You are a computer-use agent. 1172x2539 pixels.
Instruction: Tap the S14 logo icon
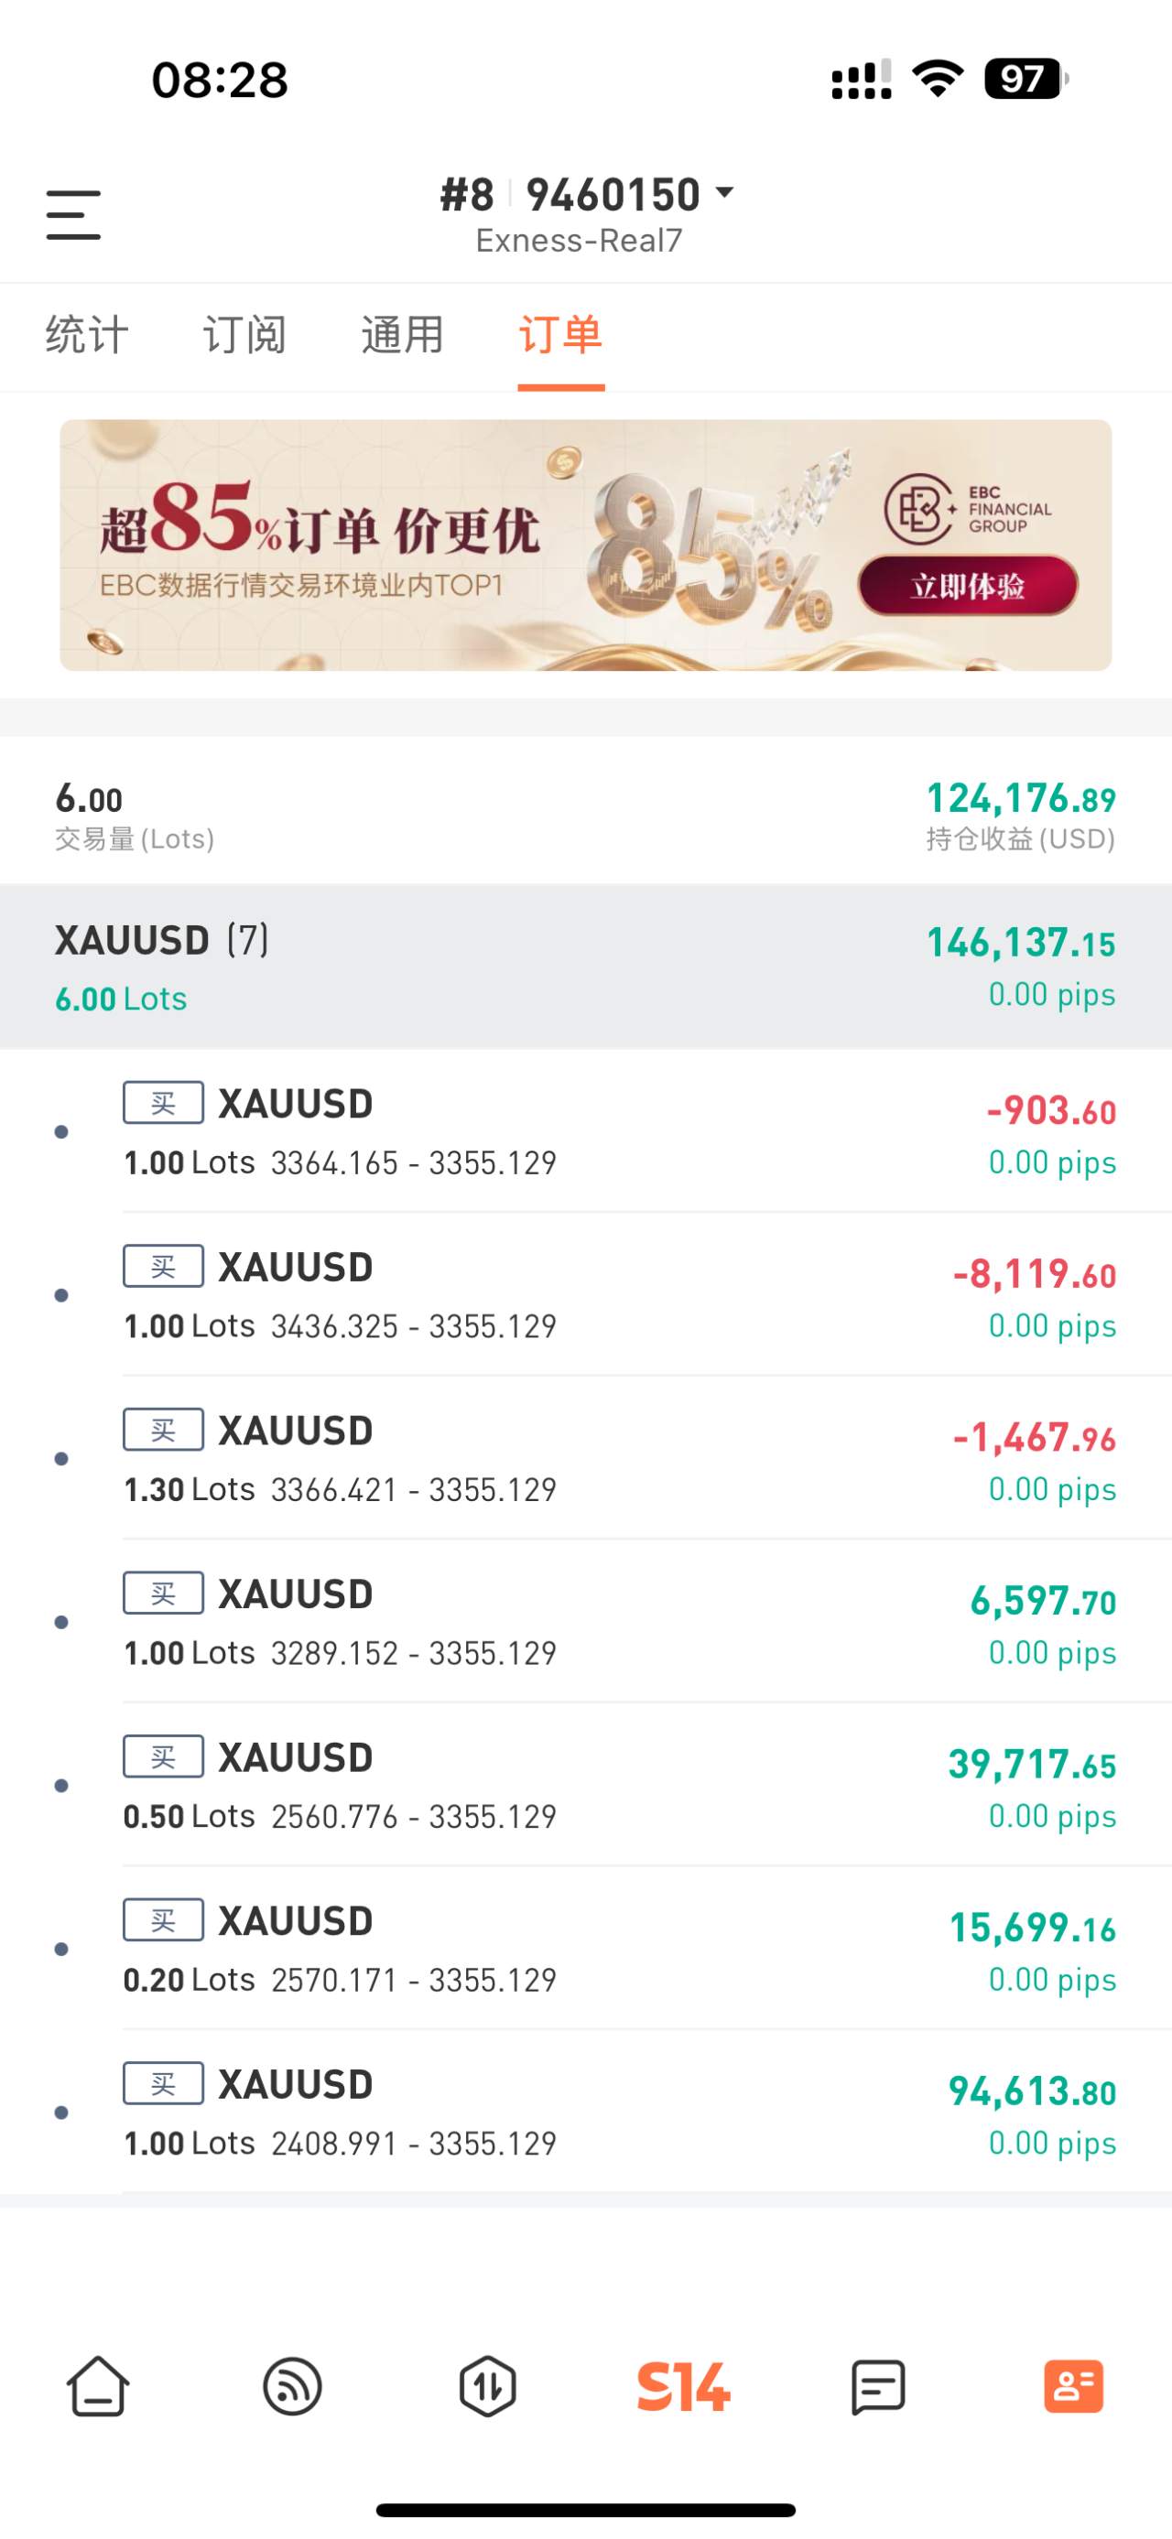click(683, 2386)
